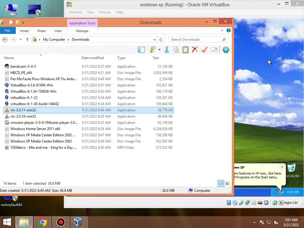Click the magnifier icon in Search Downloads
Screen dimensions: 304x228
[224, 39]
